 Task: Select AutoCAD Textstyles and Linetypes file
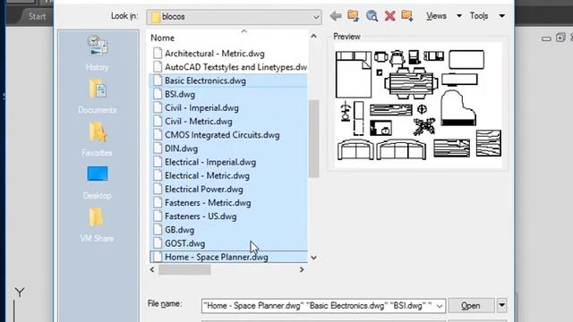click(235, 67)
